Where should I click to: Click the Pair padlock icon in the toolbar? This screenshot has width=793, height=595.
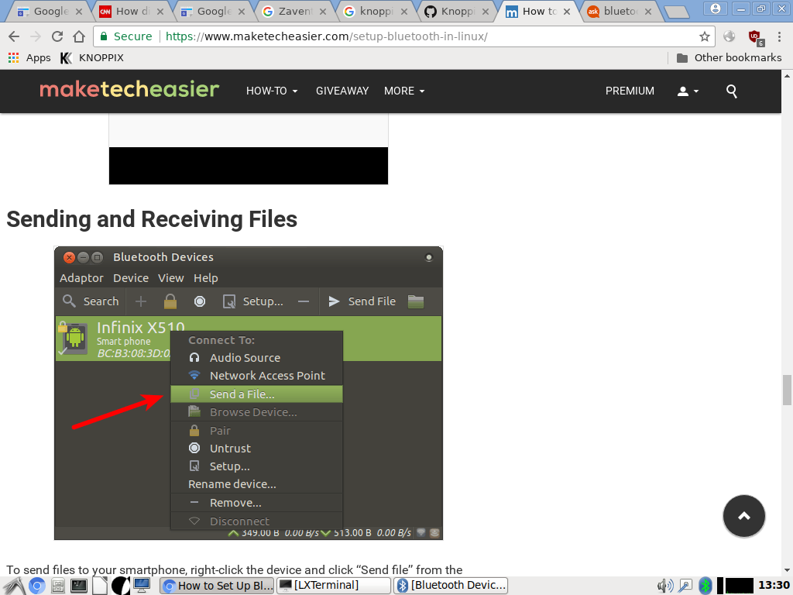tap(170, 301)
